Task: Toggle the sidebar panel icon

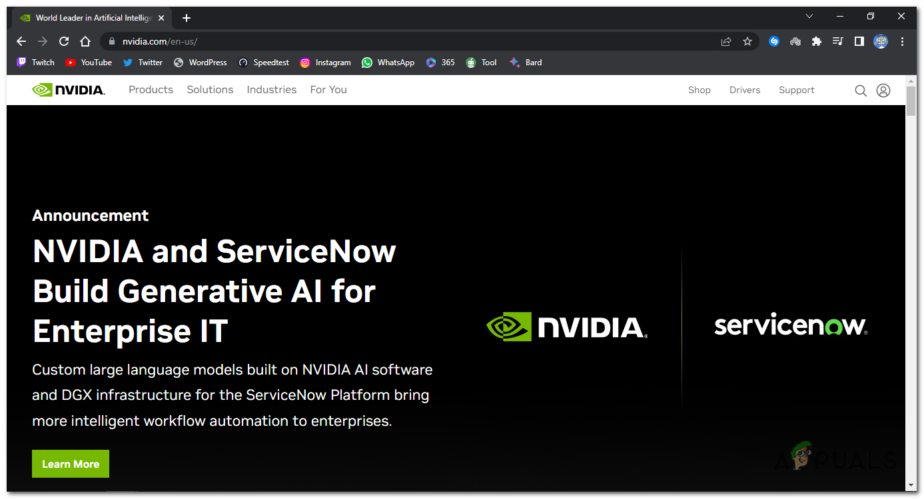Action: tap(859, 41)
